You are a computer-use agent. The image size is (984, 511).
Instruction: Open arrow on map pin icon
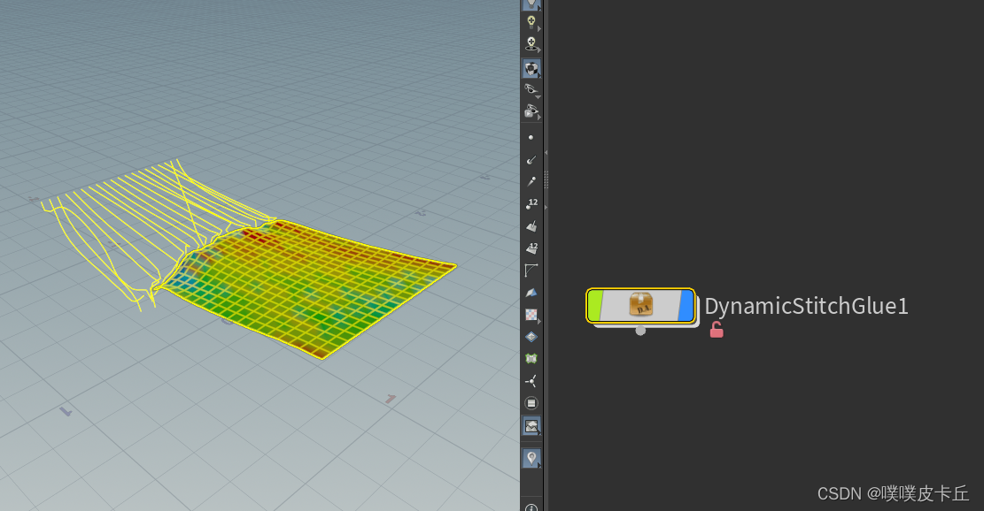tap(538, 465)
